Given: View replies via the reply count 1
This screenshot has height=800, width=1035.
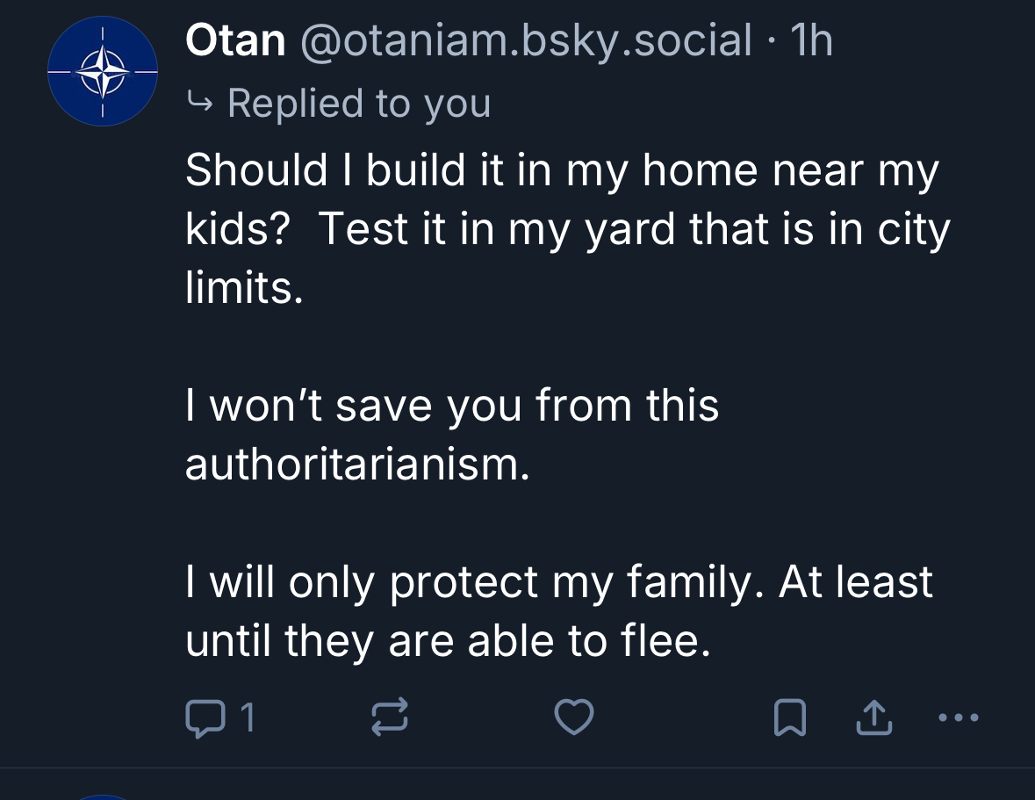Looking at the screenshot, I should [247, 719].
